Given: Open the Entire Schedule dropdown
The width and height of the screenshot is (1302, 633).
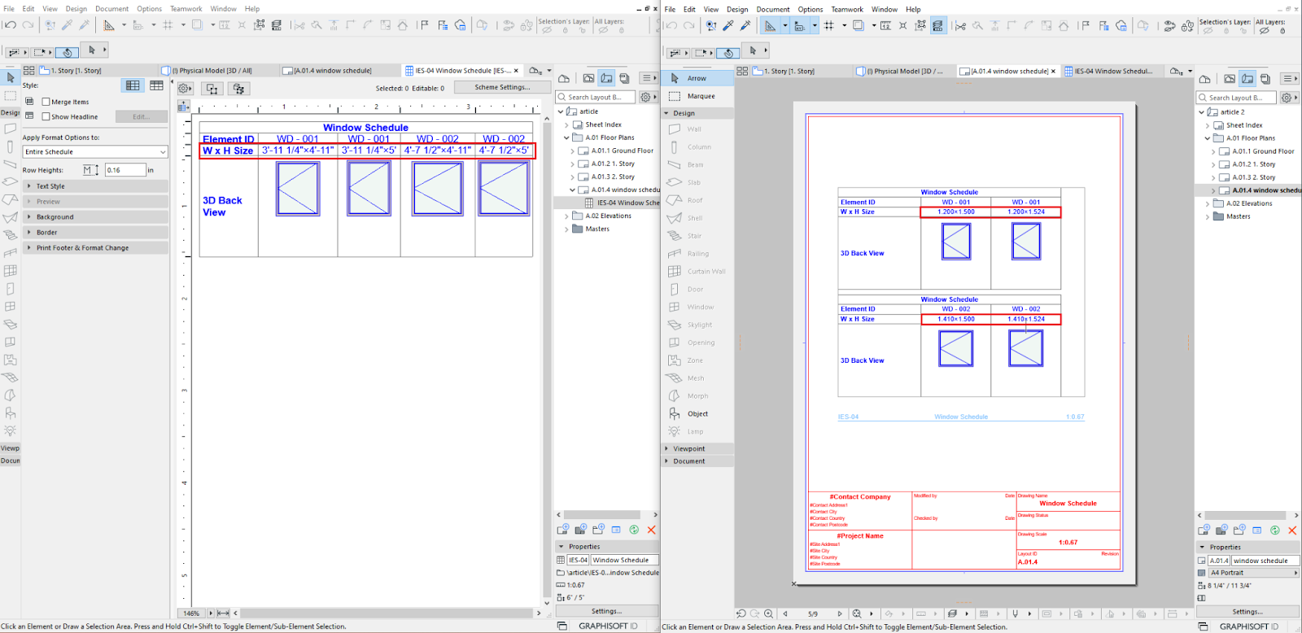Looking at the screenshot, I should click(95, 152).
